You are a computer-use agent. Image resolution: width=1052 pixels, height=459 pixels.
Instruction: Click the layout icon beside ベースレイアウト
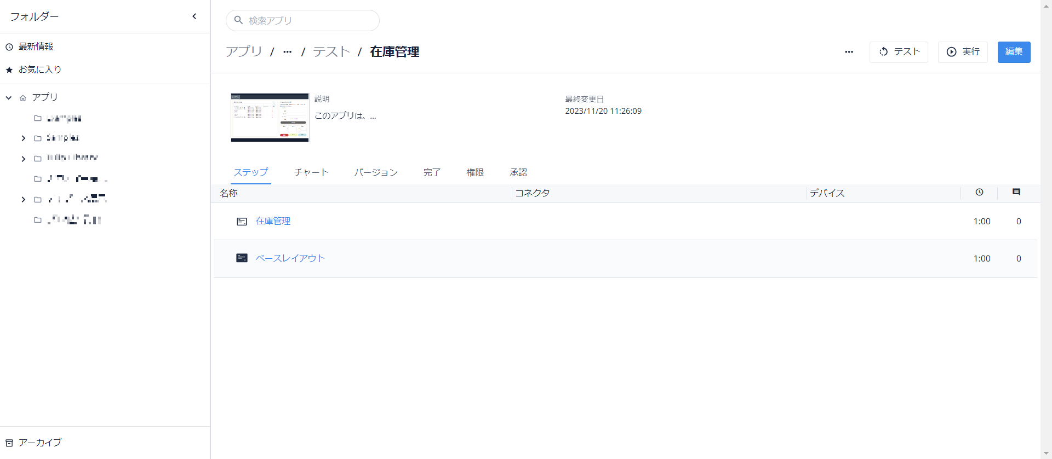242,258
